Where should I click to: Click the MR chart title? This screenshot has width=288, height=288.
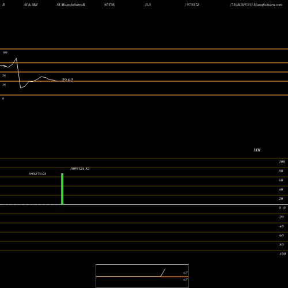tap(257, 150)
